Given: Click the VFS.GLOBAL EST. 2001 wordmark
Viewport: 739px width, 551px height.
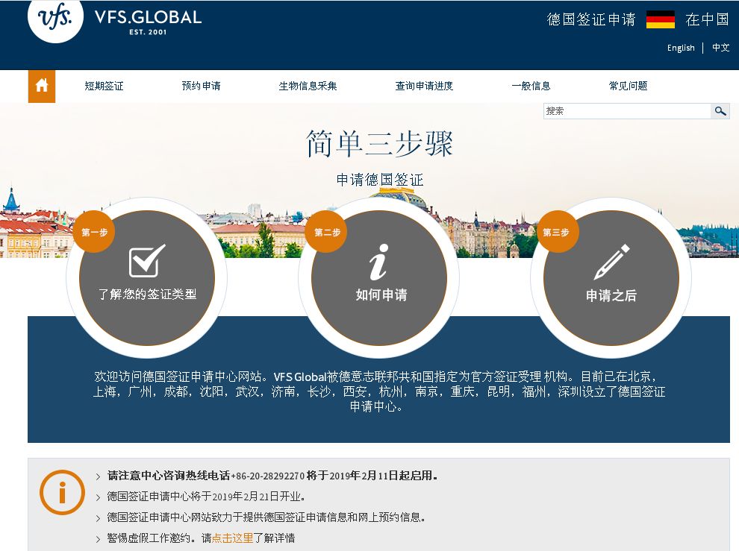Looking at the screenshot, I should point(148,22).
